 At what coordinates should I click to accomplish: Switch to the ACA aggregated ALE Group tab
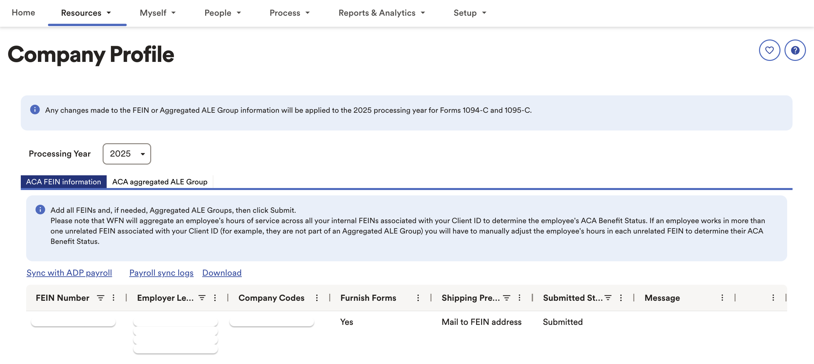[160, 182]
